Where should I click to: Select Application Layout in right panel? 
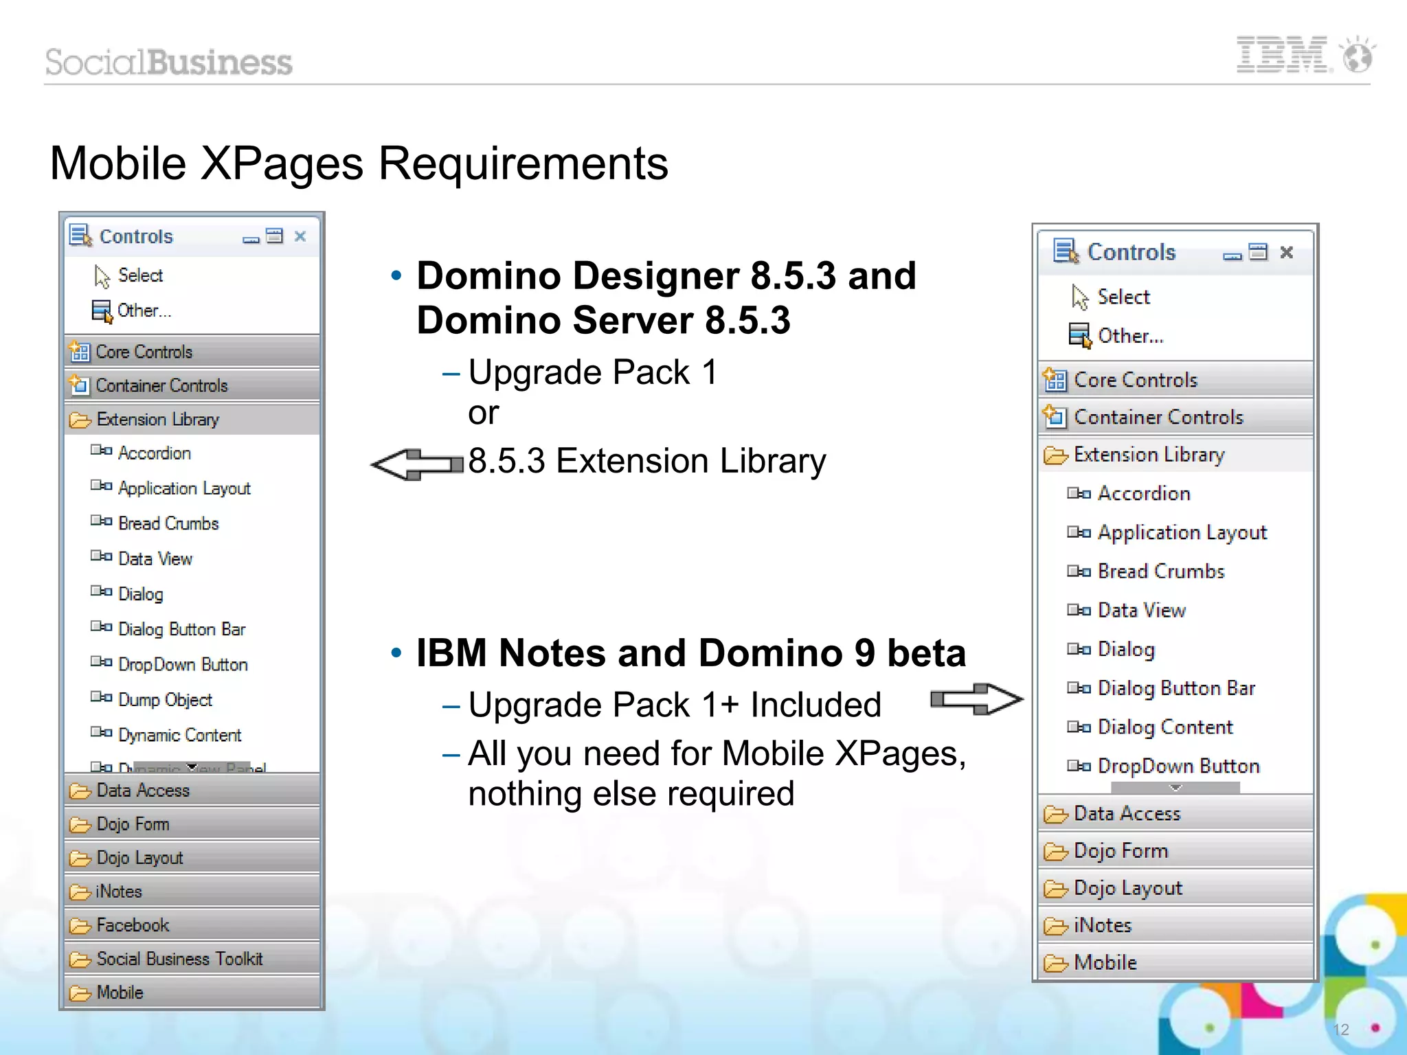[1182, 532]
